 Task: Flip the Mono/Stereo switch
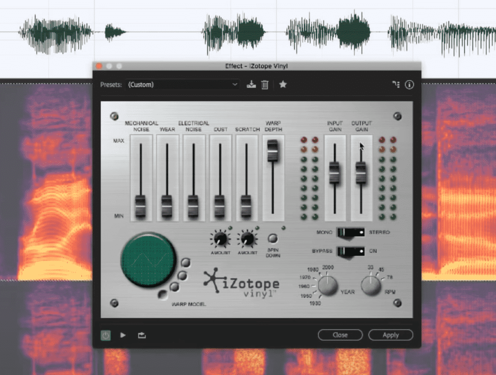(x=351, y=232)
